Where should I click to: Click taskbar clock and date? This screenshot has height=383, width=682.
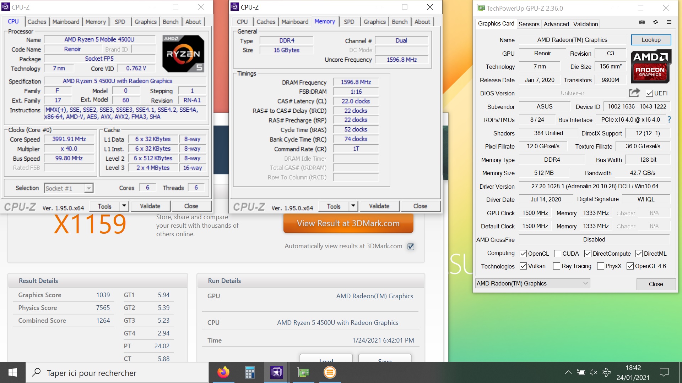[x=633, y=372]
